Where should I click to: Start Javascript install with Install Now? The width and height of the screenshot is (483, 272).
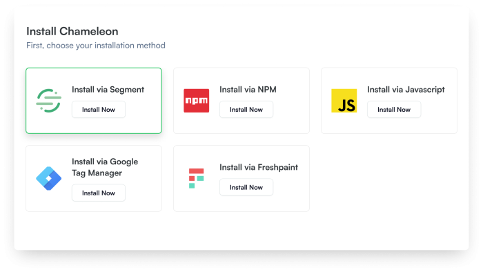click(394, 109)
